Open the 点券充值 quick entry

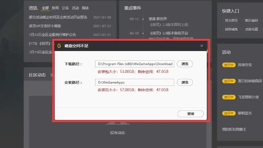pos(250,29)
